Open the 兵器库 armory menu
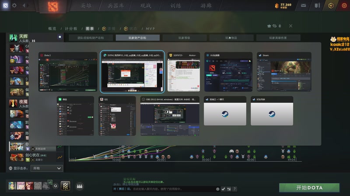 pyautogui.click(x=115, y=6)
